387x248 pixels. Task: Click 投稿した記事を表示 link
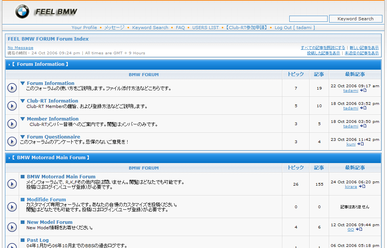pyautogui.click(x=323, y=53)
